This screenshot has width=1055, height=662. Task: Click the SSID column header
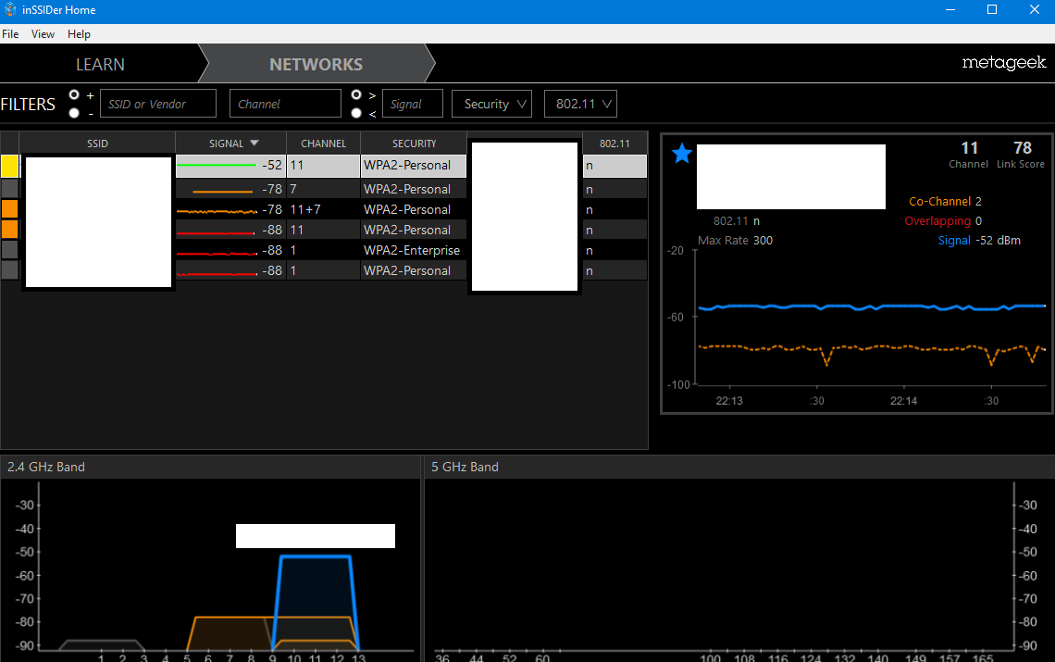click(x=97, y=144)
